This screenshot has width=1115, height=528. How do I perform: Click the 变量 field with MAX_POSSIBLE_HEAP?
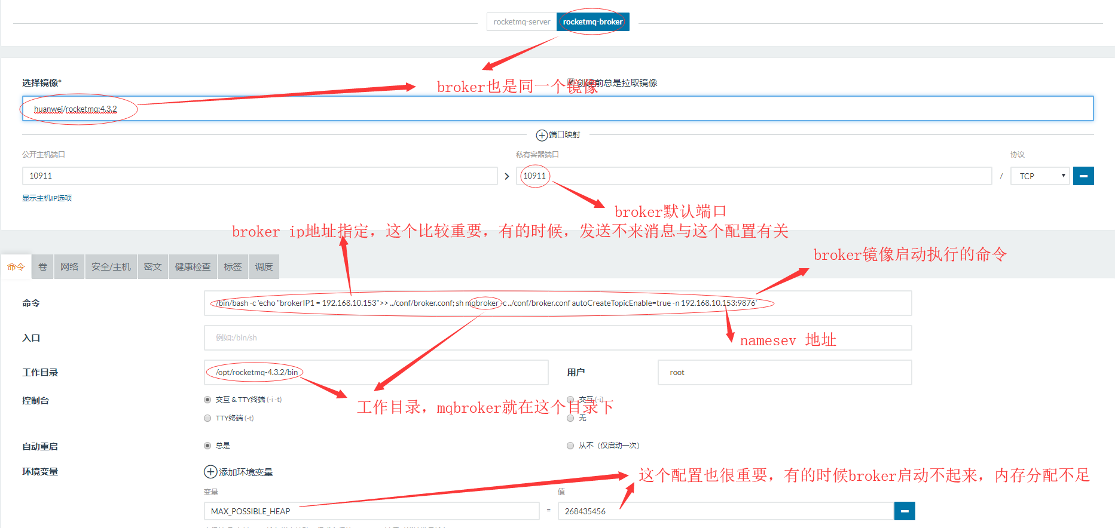point(372,511)
